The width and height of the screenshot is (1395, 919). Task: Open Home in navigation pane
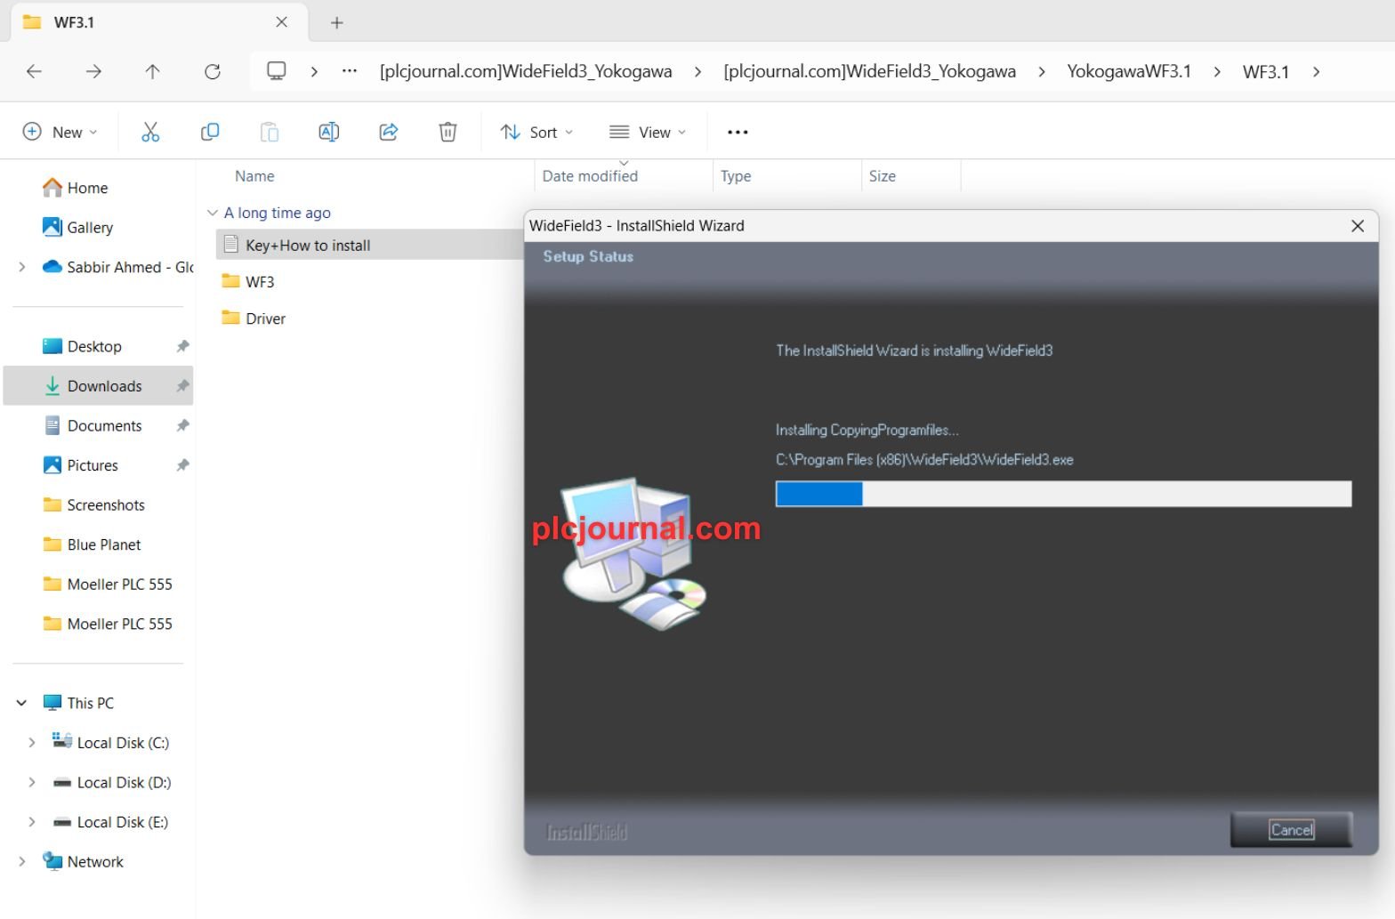click(x=87, y=188)
